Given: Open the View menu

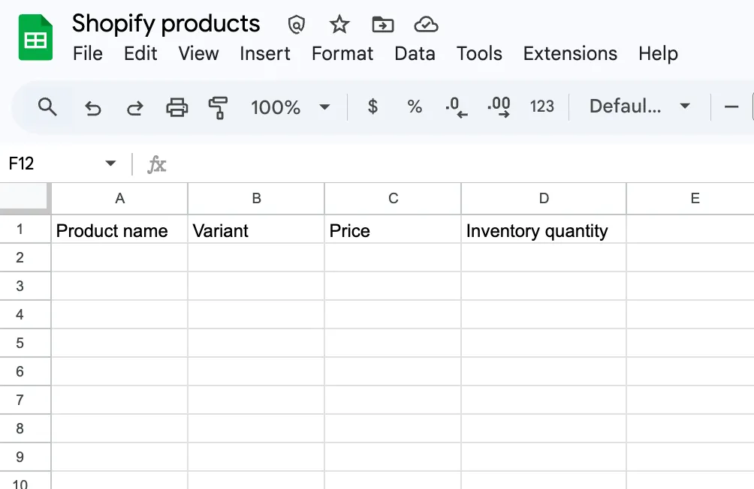Looking at the screenshot, I should 198,53.
